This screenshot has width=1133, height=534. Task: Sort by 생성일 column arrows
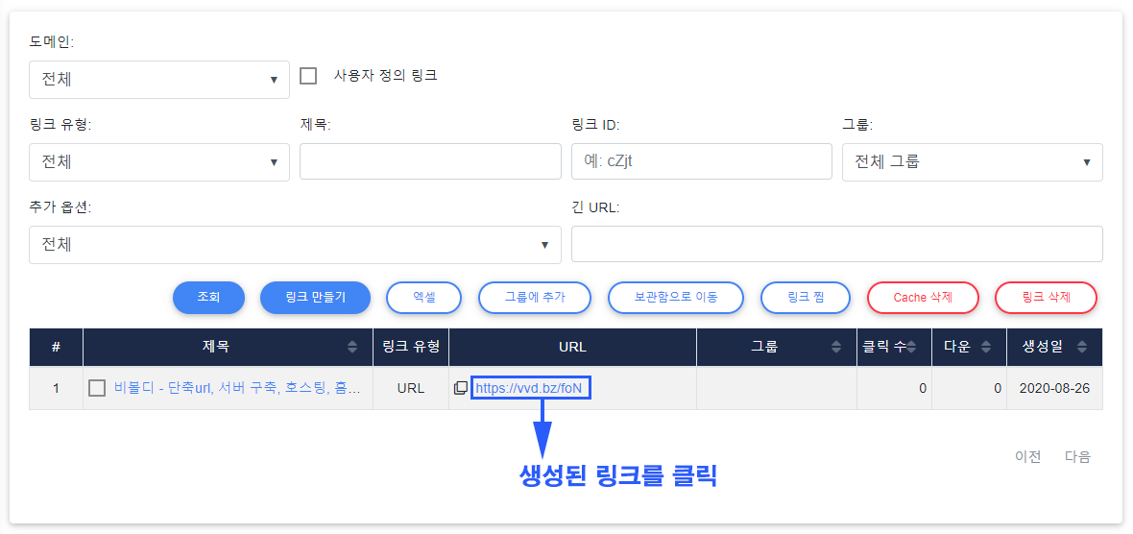coord(1082,347)
